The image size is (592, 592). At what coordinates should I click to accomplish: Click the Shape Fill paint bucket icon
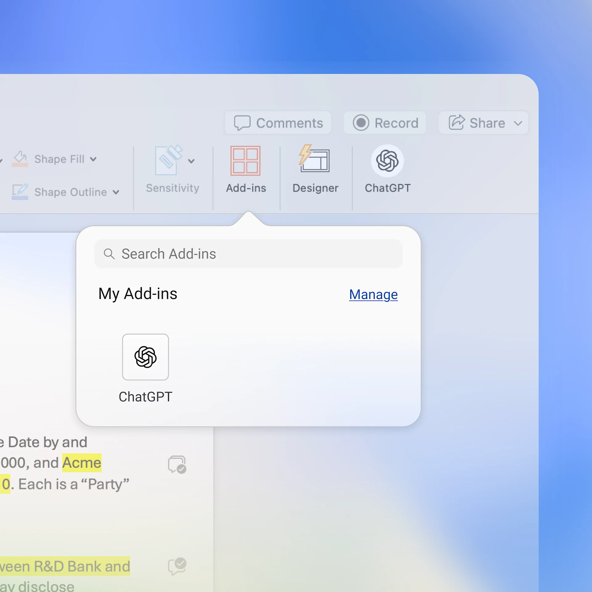(20, 158)
